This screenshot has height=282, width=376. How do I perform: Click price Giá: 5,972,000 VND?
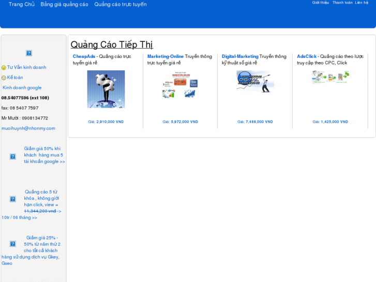click(181, 122)
